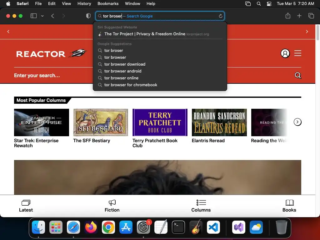This screenshot has width=320, height=240.
Task: Click the banner's left arrow
Action: tap(8, 32)
